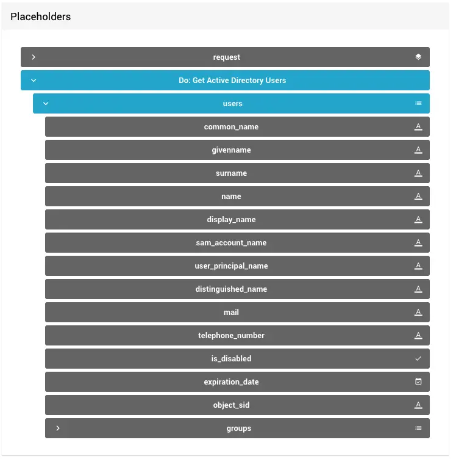Viewport: 456px width, 459px height.
Task: Click the text type icon beside telephone_number
Action: tap(418, 336)
